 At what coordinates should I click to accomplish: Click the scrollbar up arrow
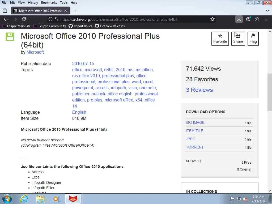click(x=269, y=32)
